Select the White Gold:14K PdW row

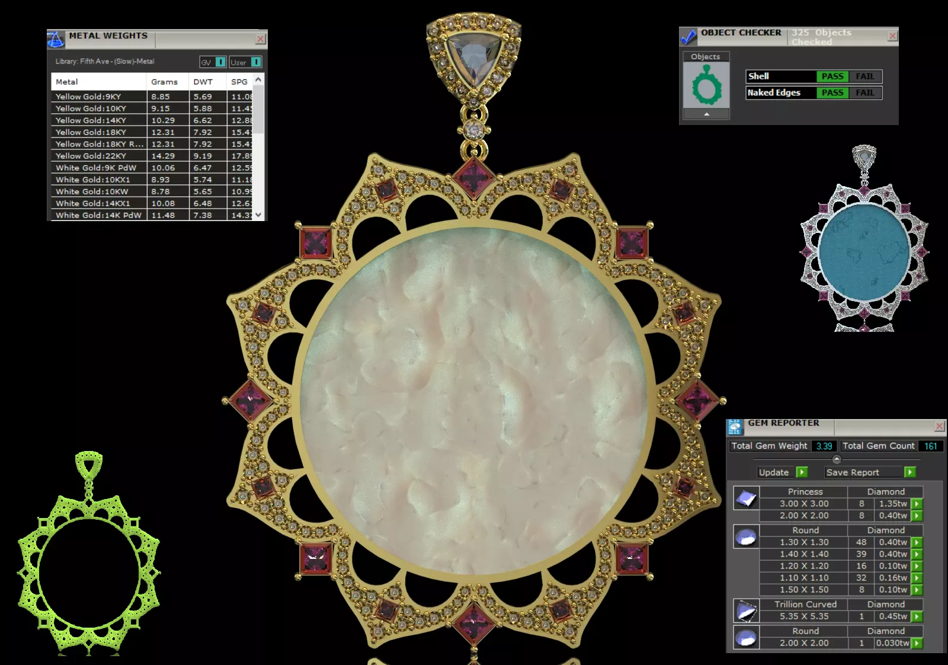[x=152, y=215]
